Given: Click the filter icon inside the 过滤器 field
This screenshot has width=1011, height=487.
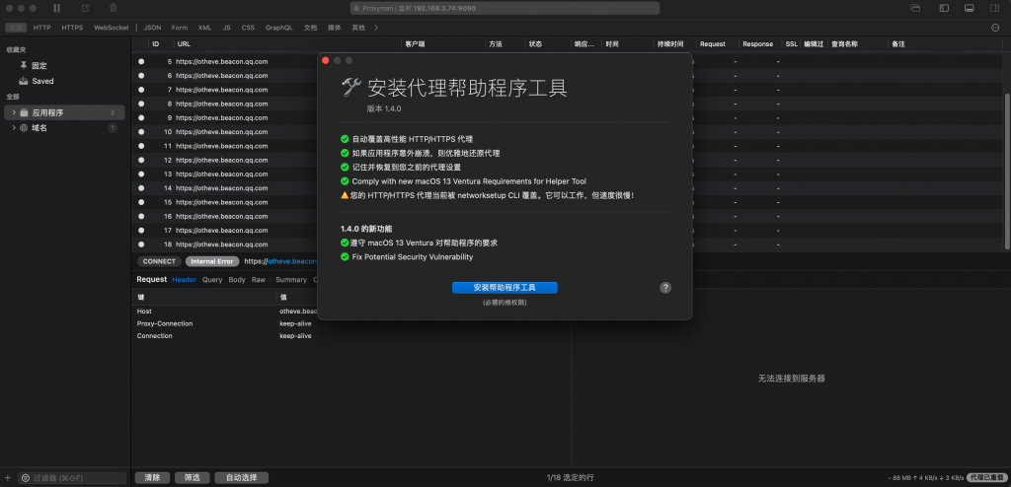Looking at the screenshot, I should (x=25, y=478).
